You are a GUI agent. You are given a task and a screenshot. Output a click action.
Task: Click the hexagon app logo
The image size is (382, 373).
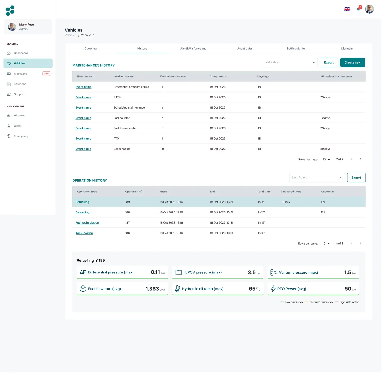point(10,10)
